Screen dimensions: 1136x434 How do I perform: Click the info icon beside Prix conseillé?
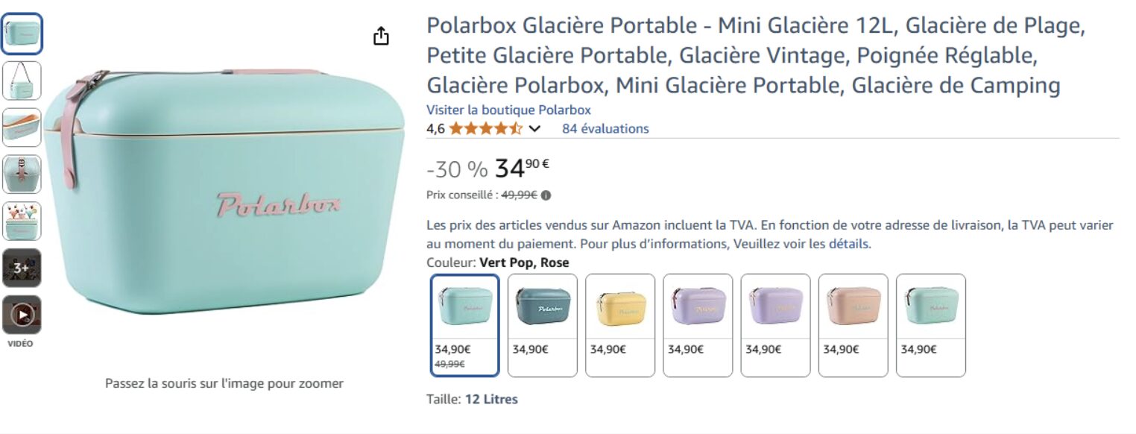546,195
